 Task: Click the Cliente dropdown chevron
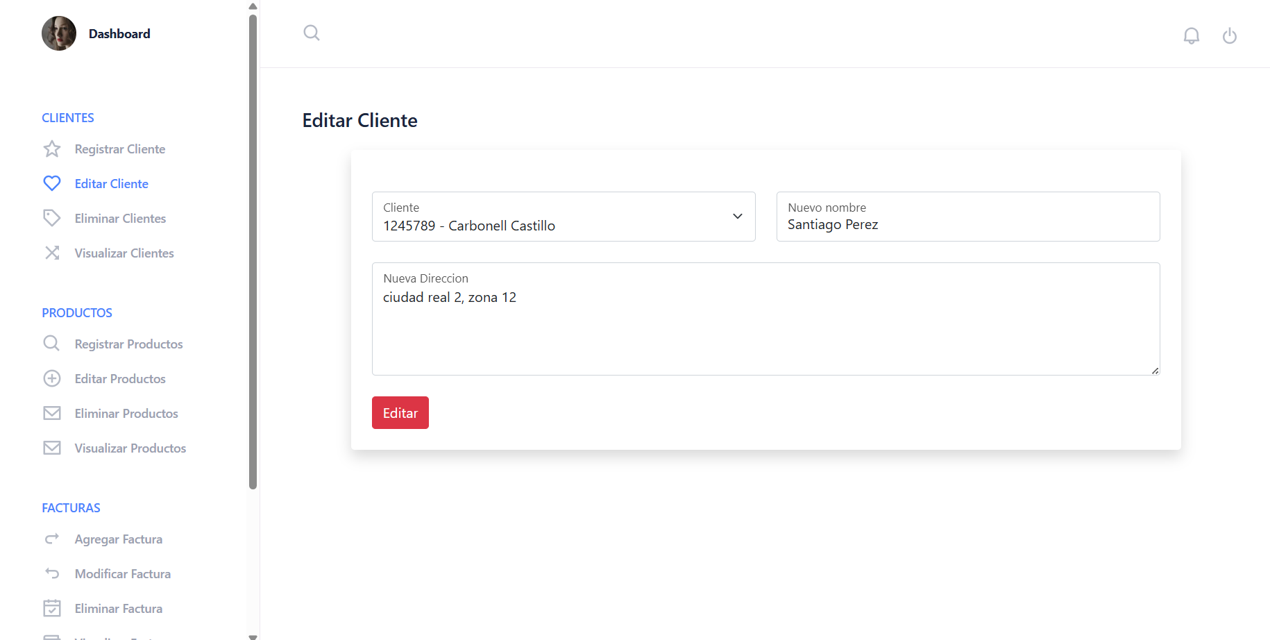[737, 216]
